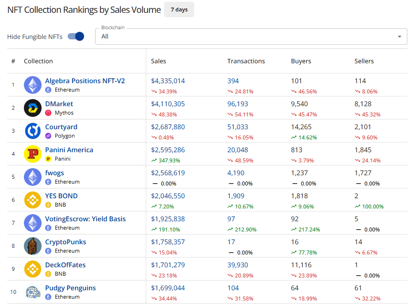This screenshot has width=410, height=304.
Task: Open VotingEscrow: Yield Basis collection link
Action: [85, 219]
